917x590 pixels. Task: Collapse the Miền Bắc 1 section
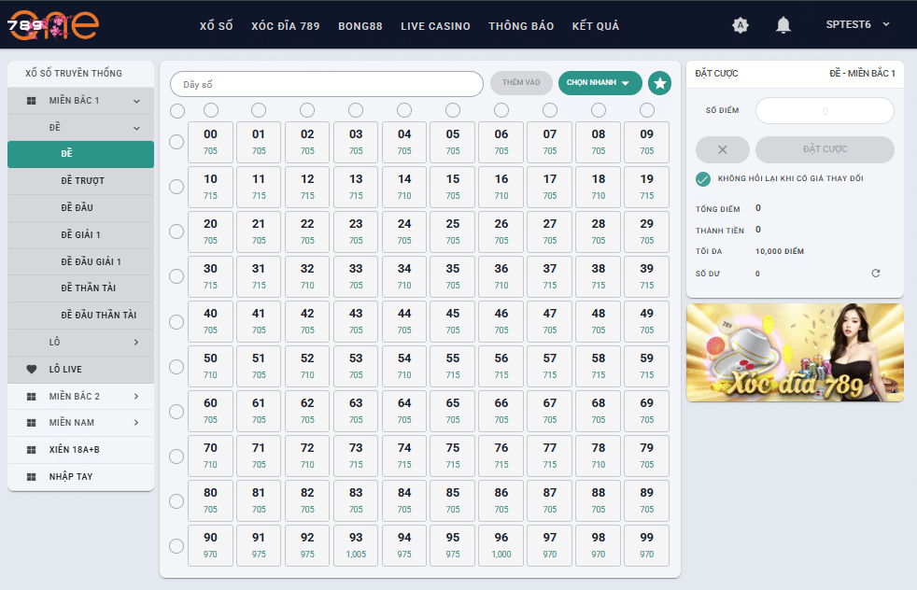click(136, 101)
